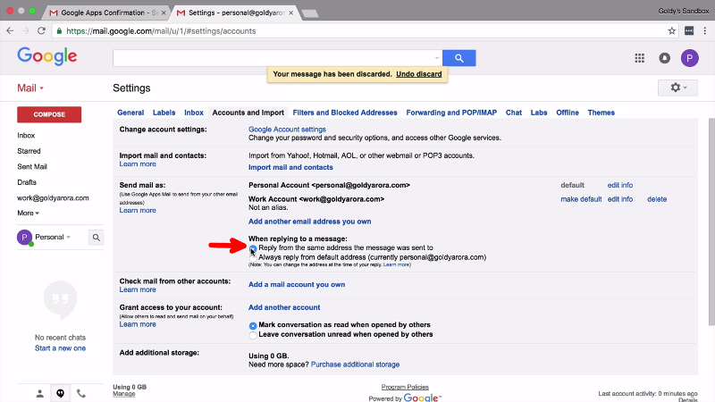This screenshot has height=402, width=715.
Task: Click the browser address bar URL
Action: click(161, 31)
